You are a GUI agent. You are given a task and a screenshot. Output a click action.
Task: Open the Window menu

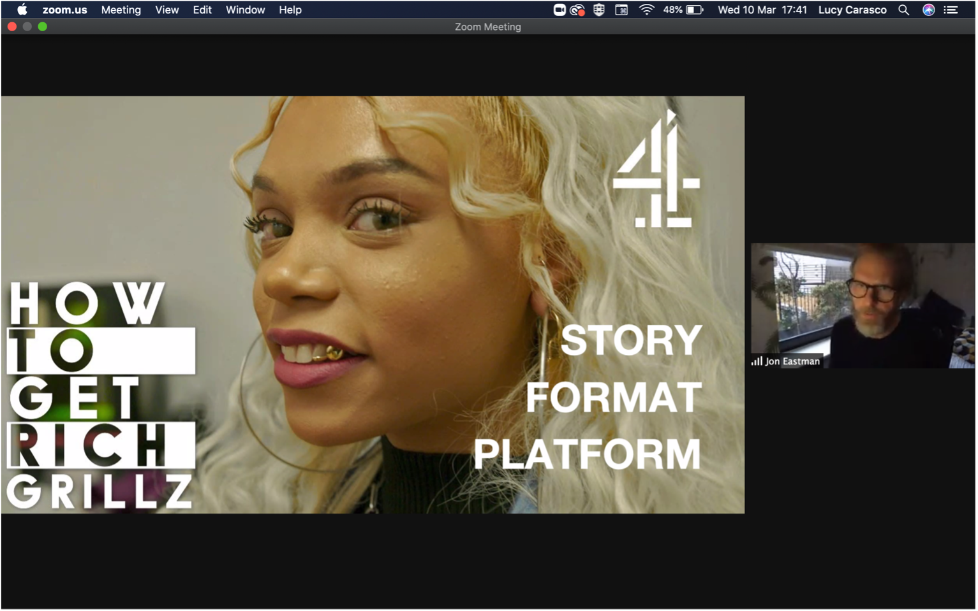pyautogui.click(x=245, y=10)
